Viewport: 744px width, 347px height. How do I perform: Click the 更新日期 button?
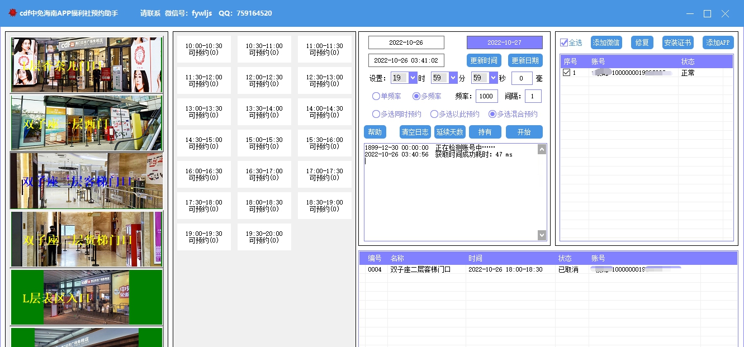[x=524, y=61]
